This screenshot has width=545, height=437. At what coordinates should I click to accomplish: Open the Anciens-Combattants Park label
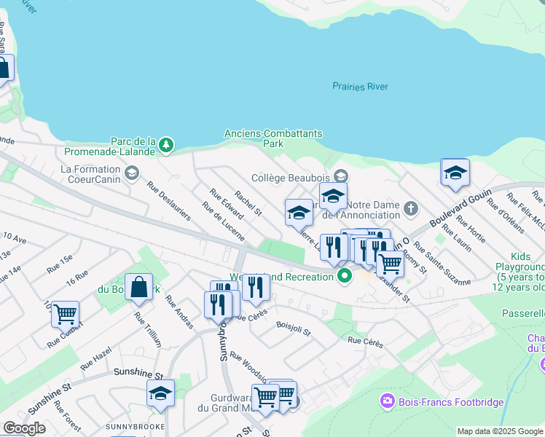pyautogui.click(x=273, y=138)
